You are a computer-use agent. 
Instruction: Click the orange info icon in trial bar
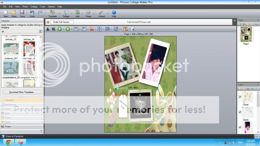[x=48, y=22]
